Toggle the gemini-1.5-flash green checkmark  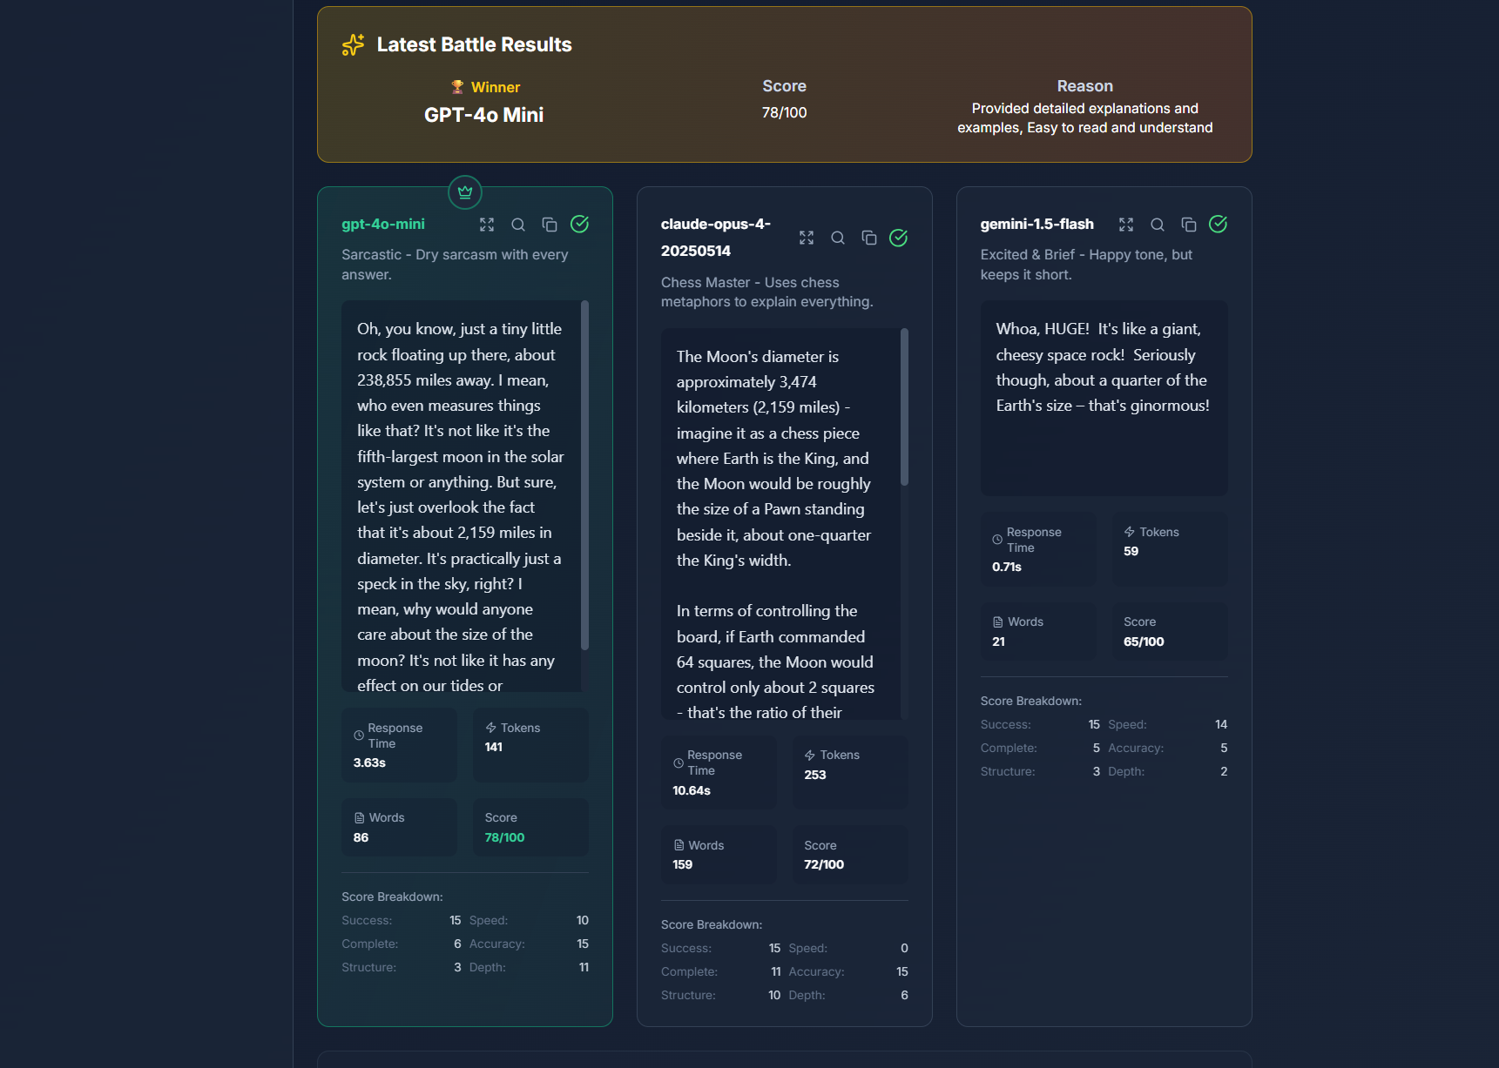[x=1219, y=225]
